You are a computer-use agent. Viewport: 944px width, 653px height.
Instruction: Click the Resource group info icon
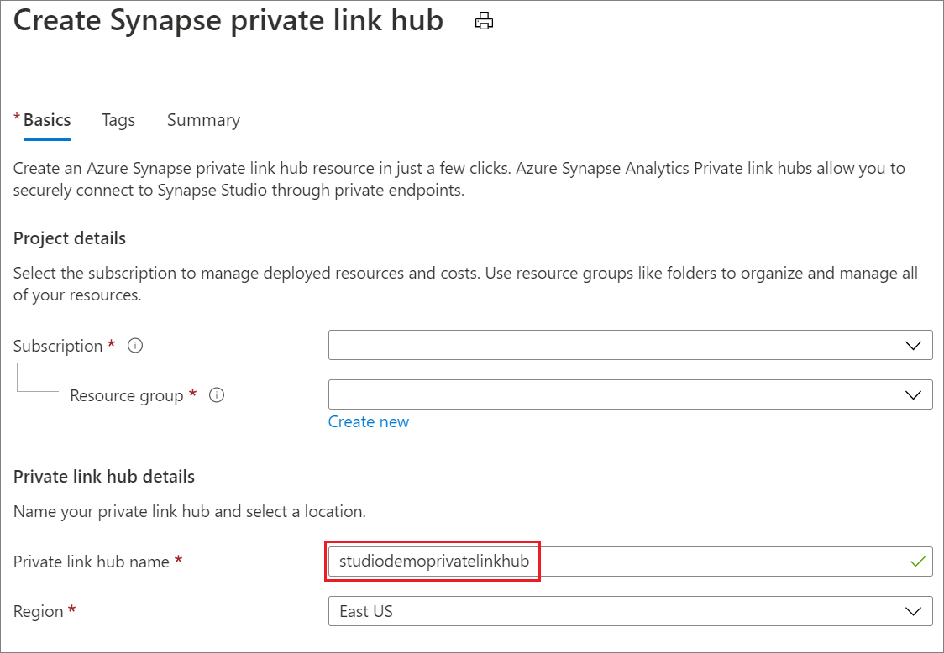pyautogui.click(x=216, y=395)
